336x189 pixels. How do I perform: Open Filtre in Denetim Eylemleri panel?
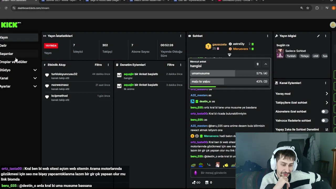pos(171,65)
